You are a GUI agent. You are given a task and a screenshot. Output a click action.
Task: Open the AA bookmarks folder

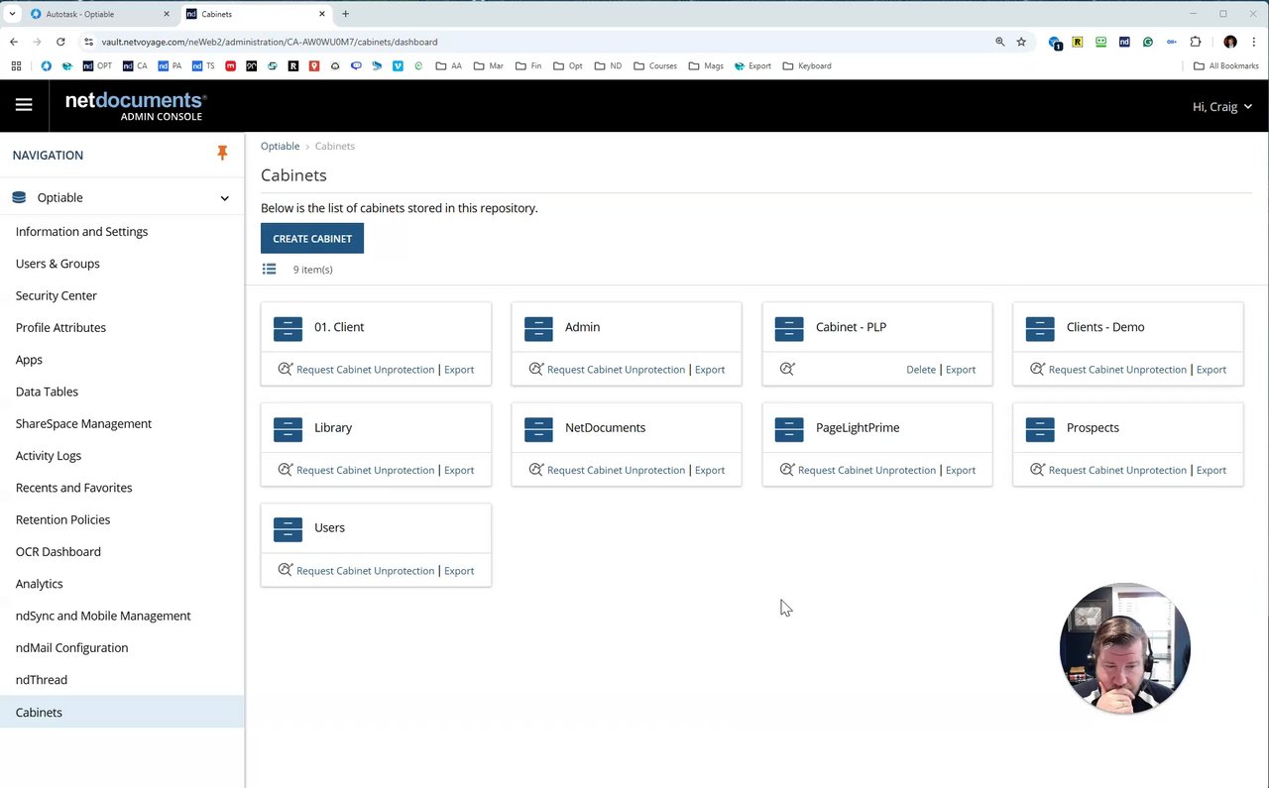click(448, 65)
